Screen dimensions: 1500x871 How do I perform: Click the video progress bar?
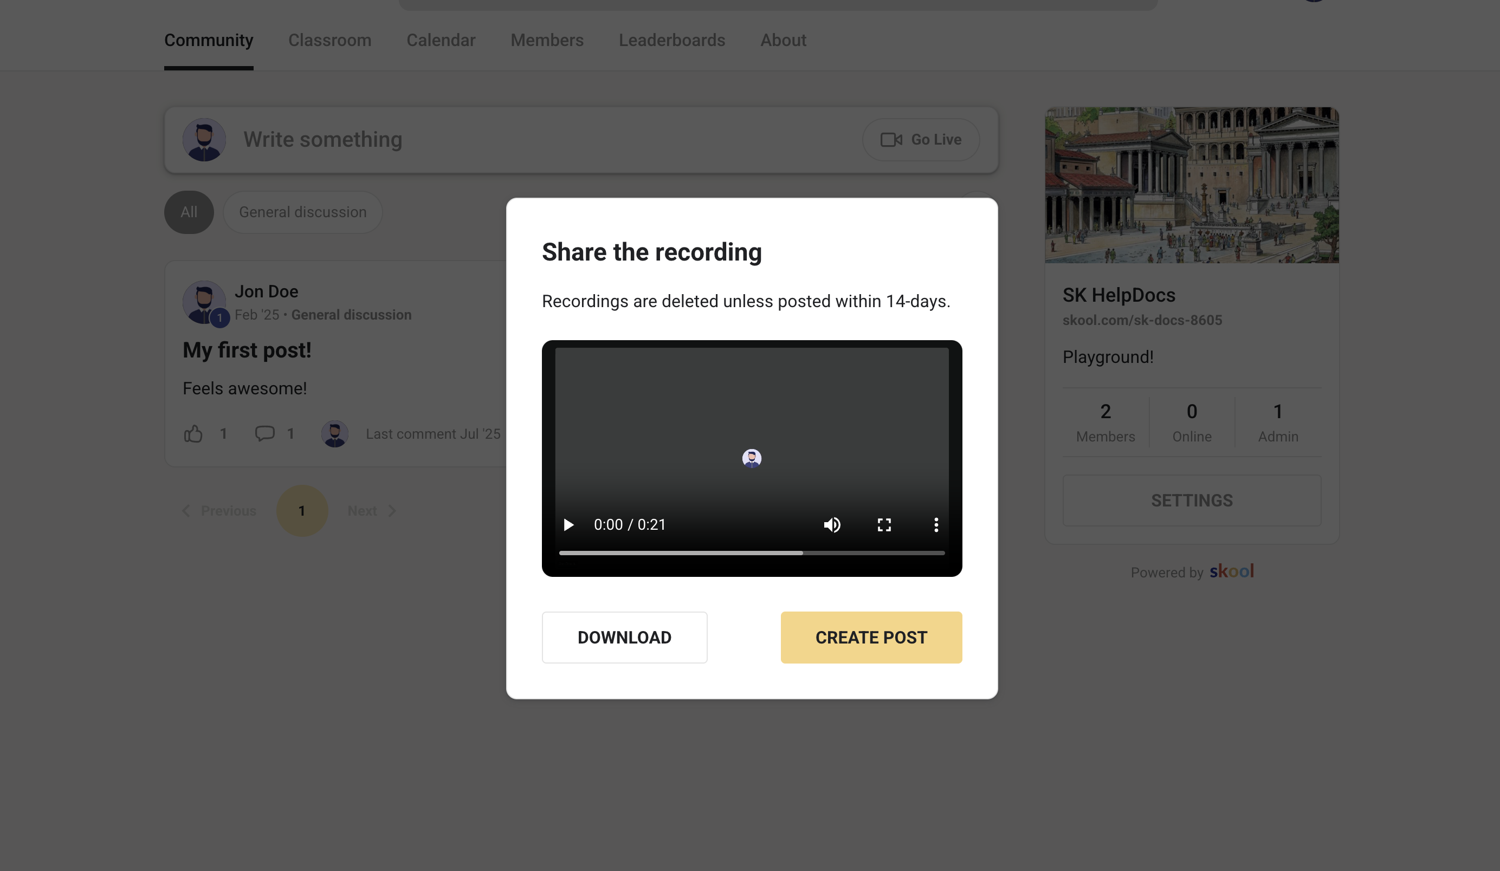[x=751, y=553]
